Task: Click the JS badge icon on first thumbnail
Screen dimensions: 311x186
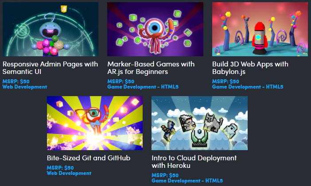Action: click(x=64, y=9)
